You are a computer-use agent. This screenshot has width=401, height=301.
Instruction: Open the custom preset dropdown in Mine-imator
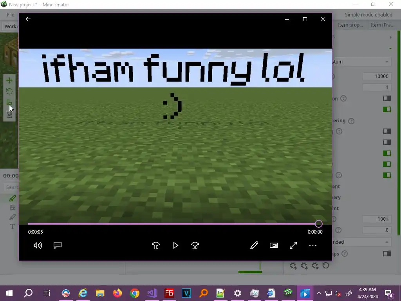[x=361, y=62]
